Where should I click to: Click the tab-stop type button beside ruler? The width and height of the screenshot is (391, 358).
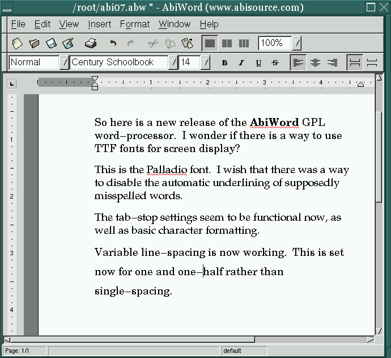pyautogui.click(x=11, y=84)
